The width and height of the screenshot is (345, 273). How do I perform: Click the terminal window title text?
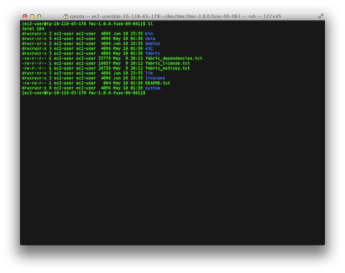click(175, 17)
